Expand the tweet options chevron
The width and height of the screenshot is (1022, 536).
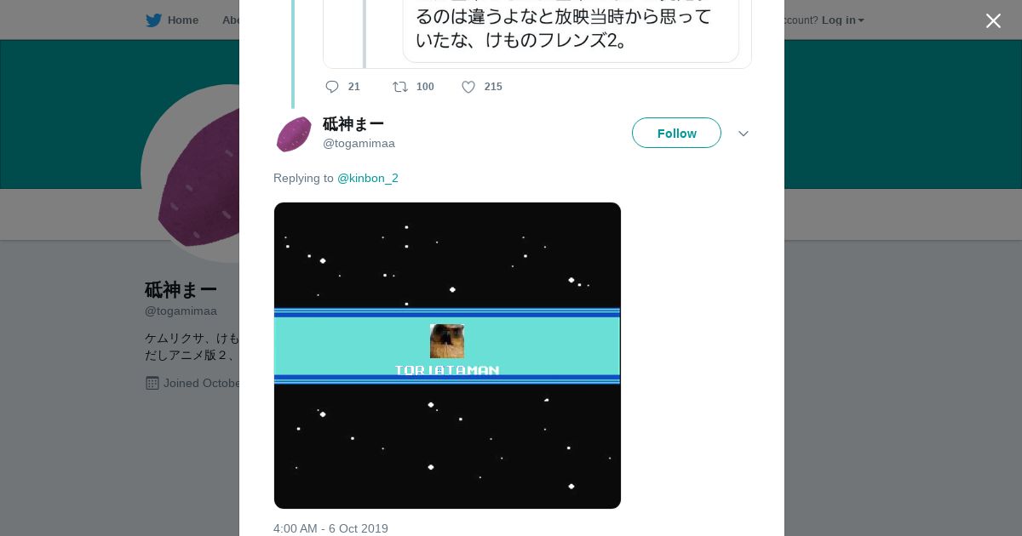click(x=744, y=134)
